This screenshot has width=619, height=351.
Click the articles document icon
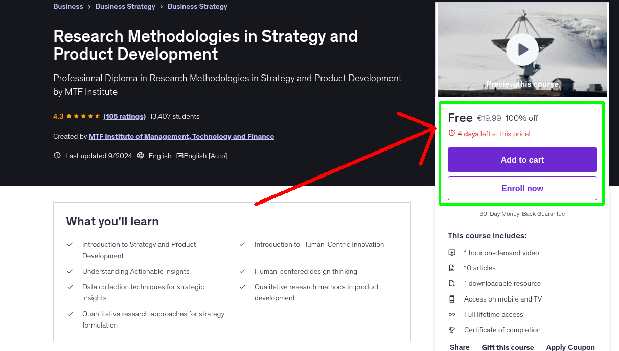coord(452,268)
